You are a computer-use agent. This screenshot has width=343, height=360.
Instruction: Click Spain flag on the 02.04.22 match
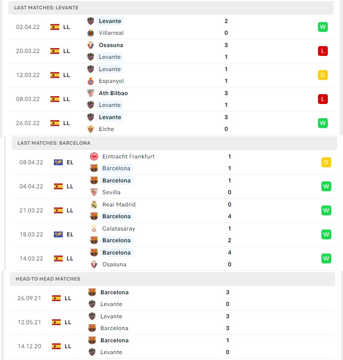coord(55,27)
